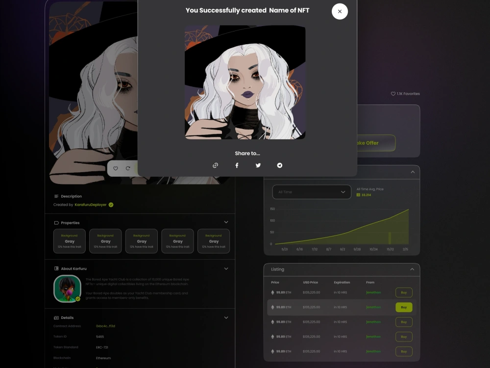
Task: Click the highlighted Buy button in second row
Action: click(404, 307)
